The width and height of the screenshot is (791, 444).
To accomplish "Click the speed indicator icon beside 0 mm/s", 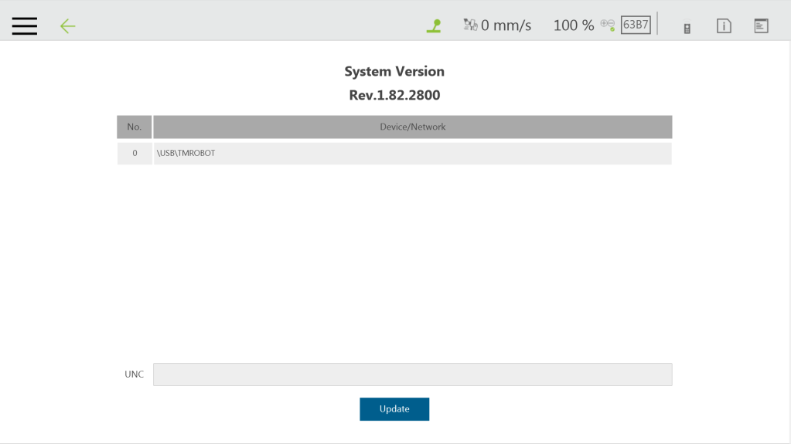I will coord(470,25).
